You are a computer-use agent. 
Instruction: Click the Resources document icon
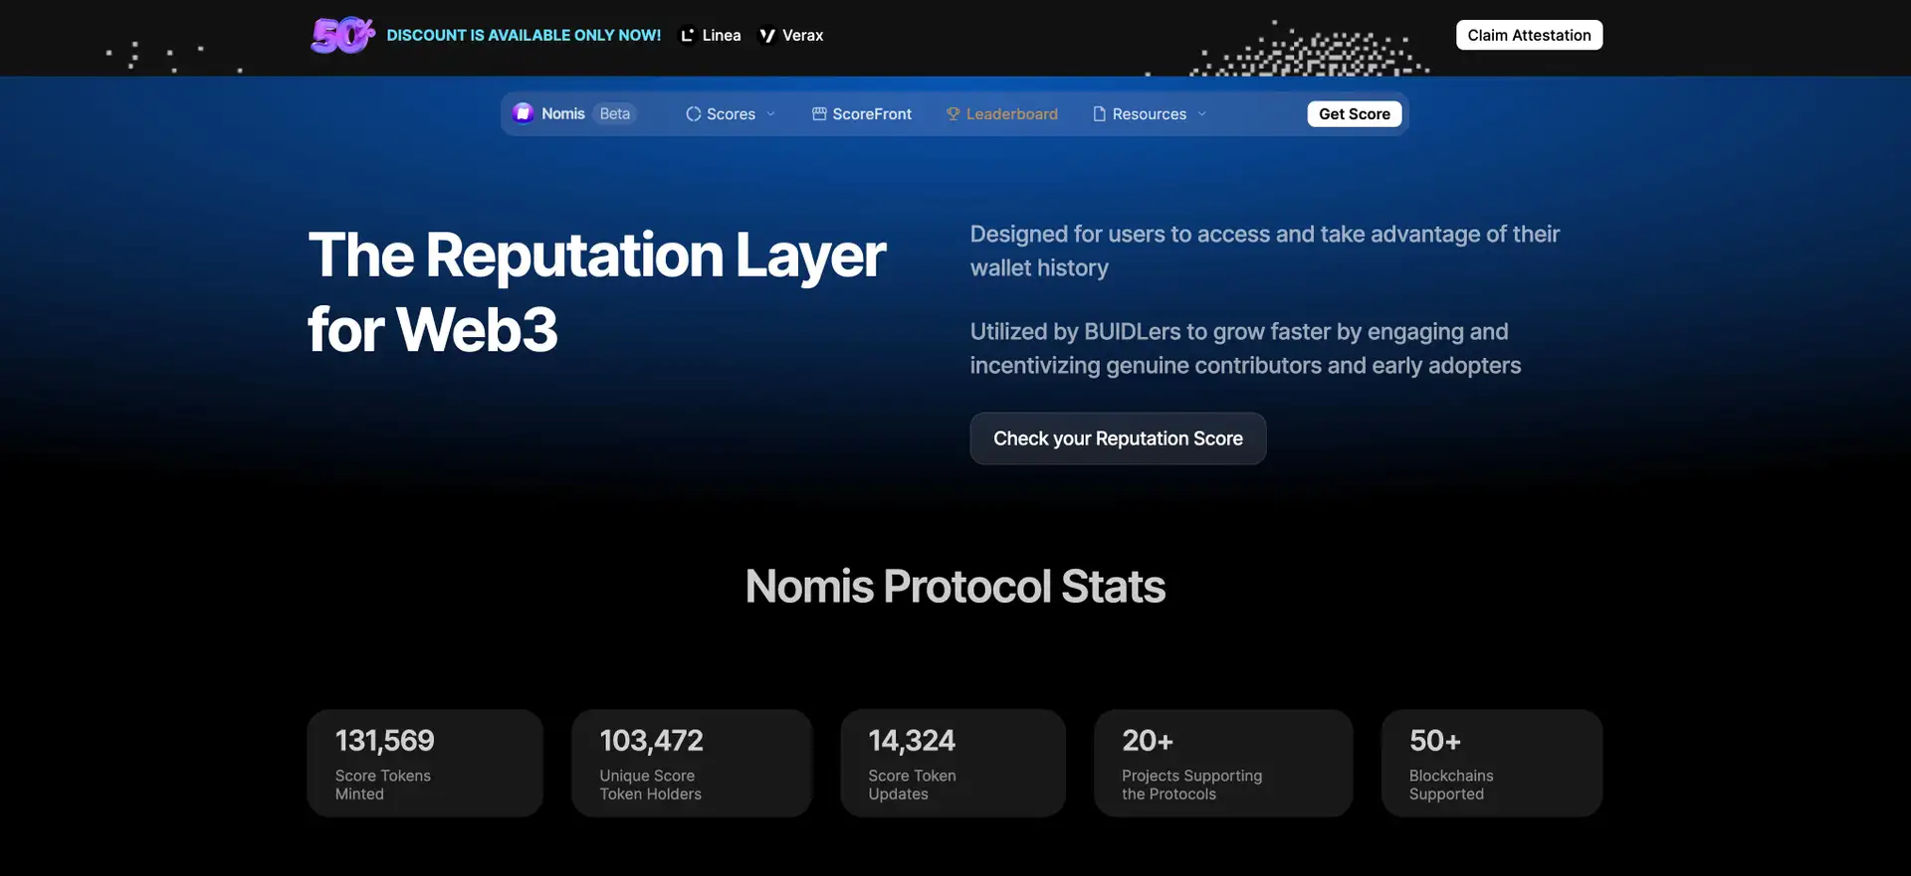tap(1099, 114)
